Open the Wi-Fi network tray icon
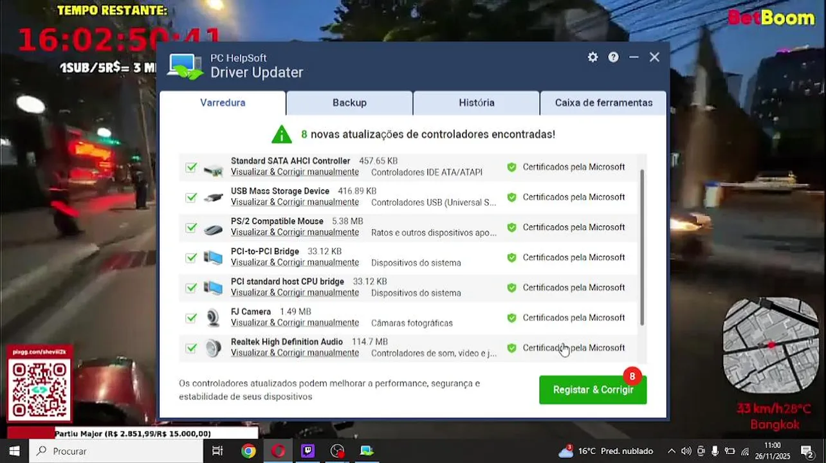 tap(745, 451)
